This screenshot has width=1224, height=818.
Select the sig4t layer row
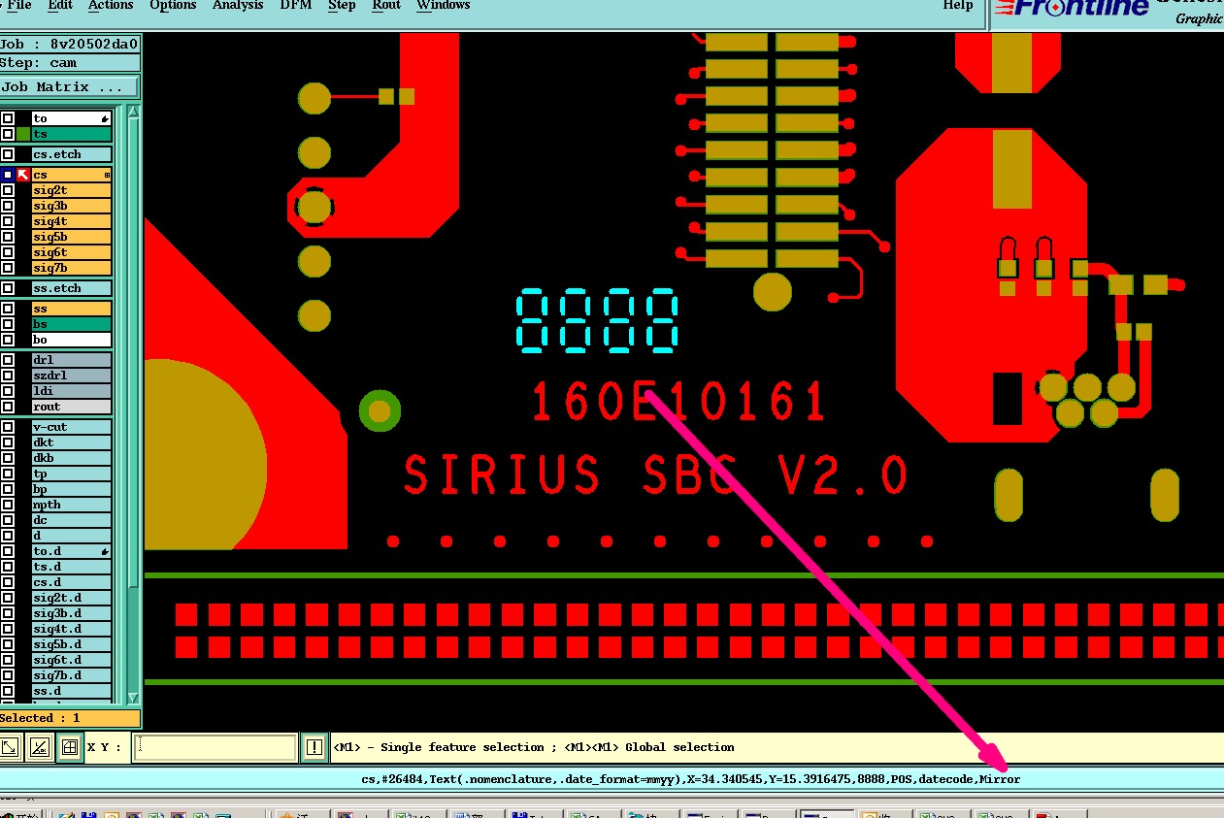(71, 221)
